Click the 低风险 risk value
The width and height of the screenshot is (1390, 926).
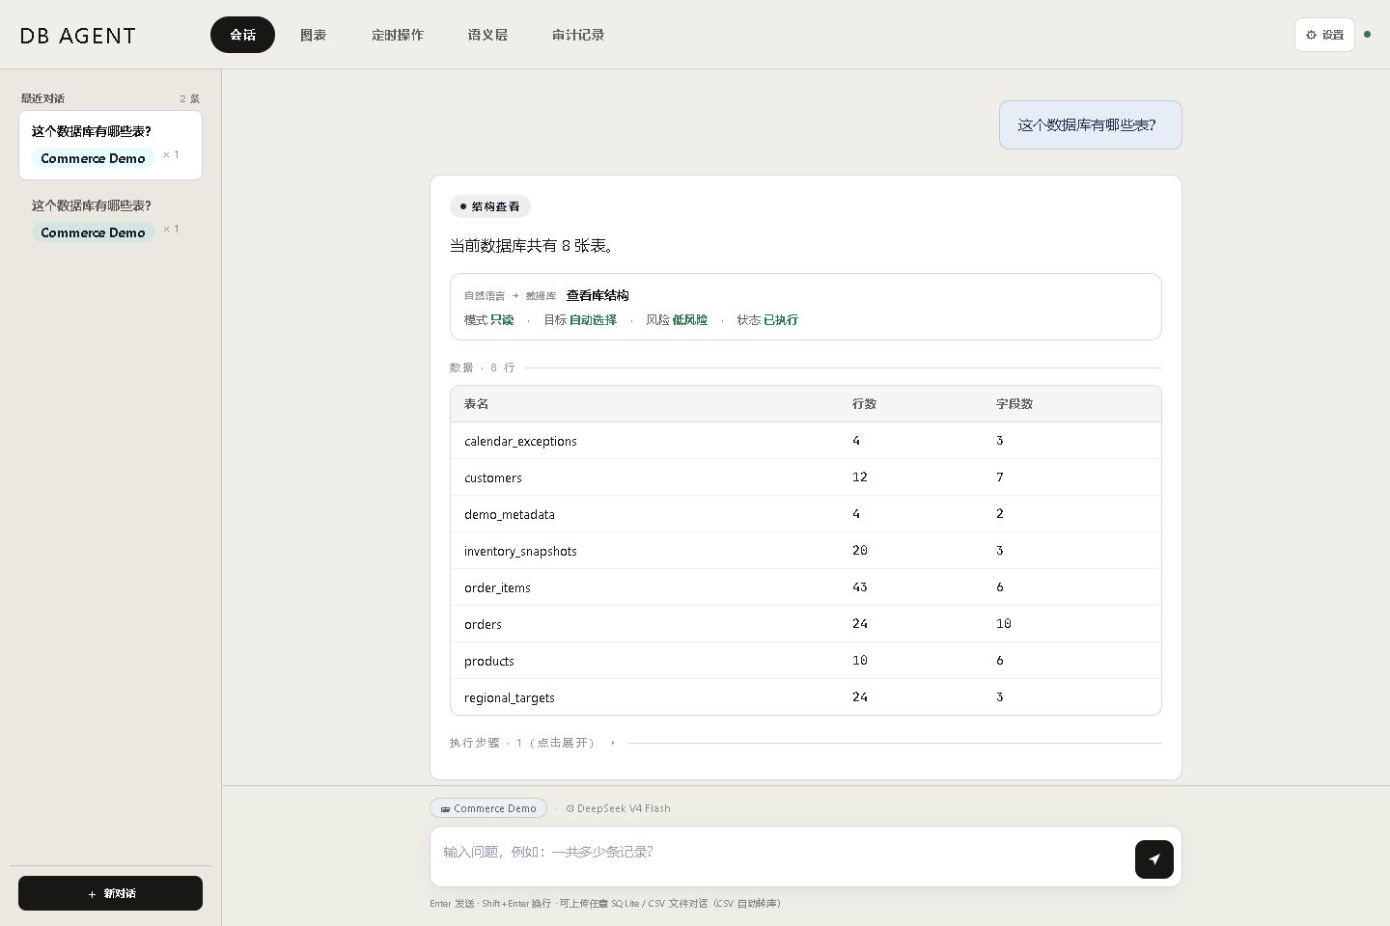coord(690,320)
